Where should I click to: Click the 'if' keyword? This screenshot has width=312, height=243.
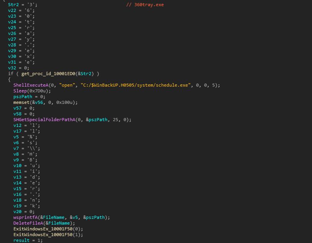10,74
